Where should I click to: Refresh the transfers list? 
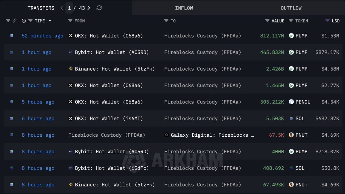click(x=99, y=8)
